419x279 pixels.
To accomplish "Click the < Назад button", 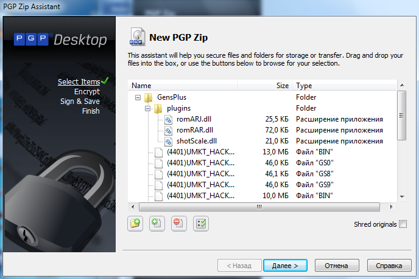I will coord(239,266).
